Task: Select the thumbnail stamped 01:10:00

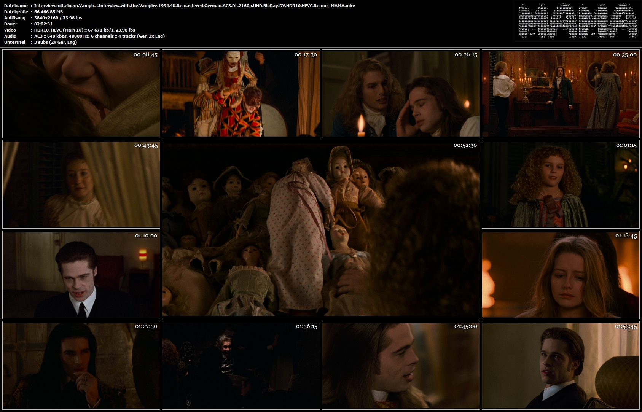Action: click(x=81, y=275)
